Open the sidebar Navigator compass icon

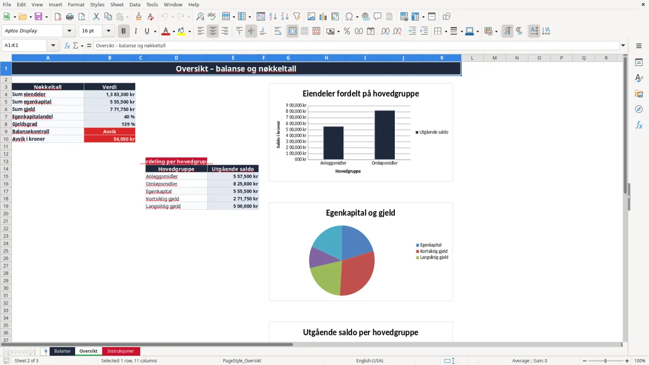pos(639,109)
